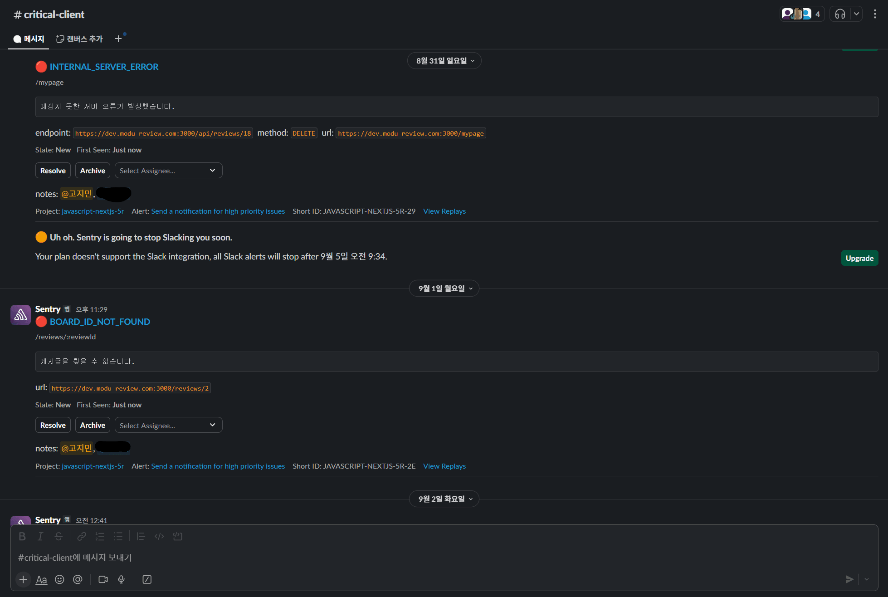
Task: Apply strikethrough formatting
Action: (59, 536)
